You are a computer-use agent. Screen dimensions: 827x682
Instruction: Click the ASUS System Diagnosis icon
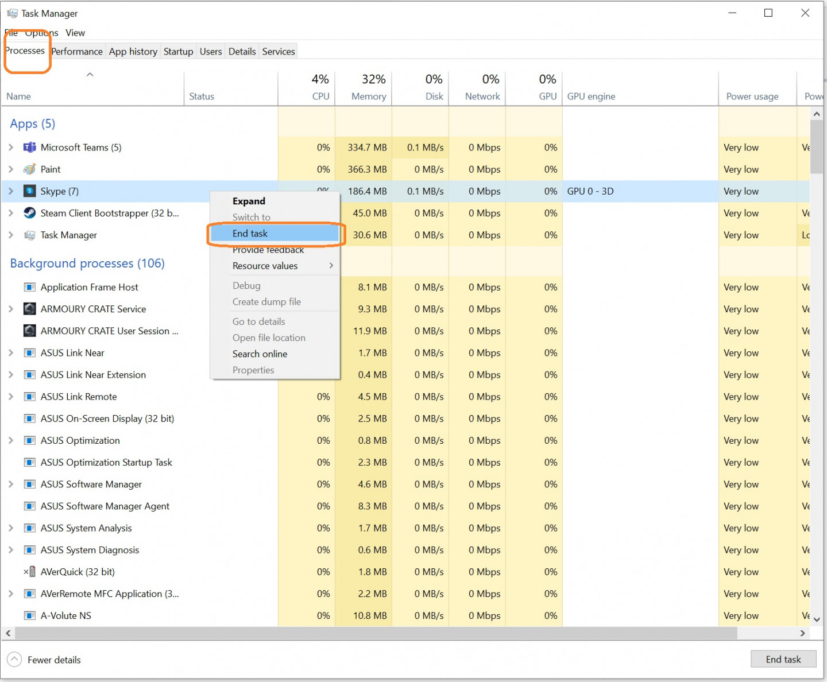point(29,550)
